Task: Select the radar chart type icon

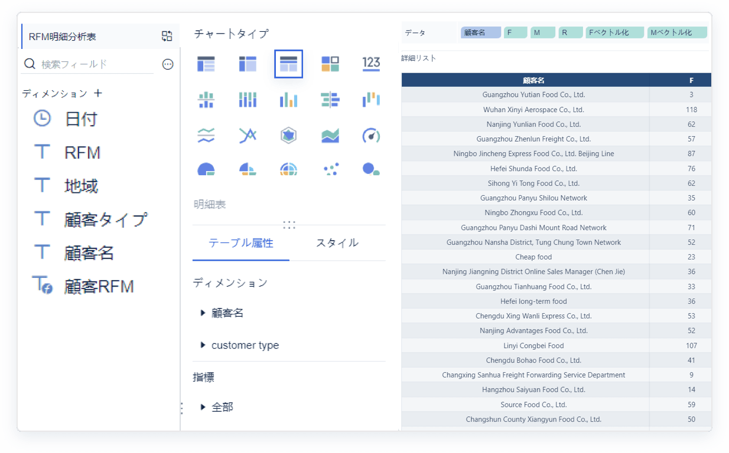Action: click(288, 136)
